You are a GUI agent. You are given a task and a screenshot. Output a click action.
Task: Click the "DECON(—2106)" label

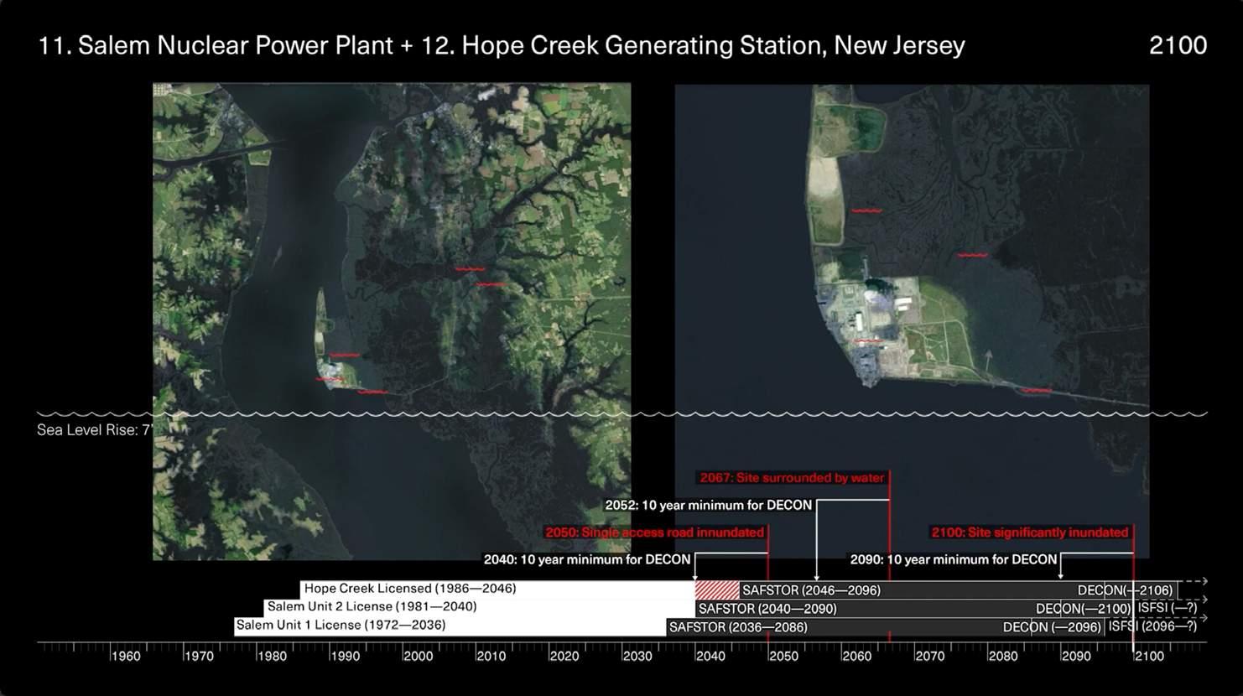tap(1125, 590)
